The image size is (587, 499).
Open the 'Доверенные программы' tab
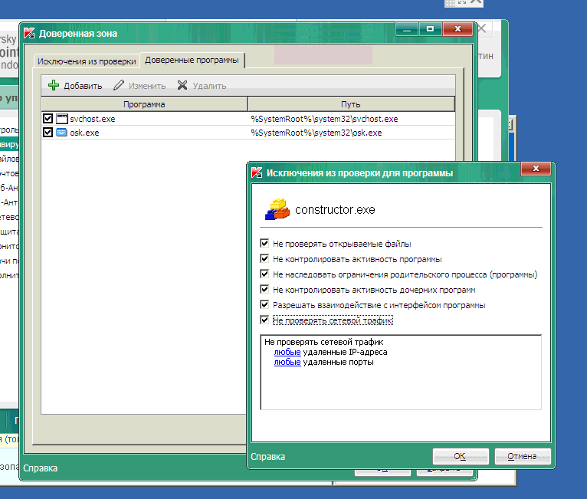tap(192, 60)
